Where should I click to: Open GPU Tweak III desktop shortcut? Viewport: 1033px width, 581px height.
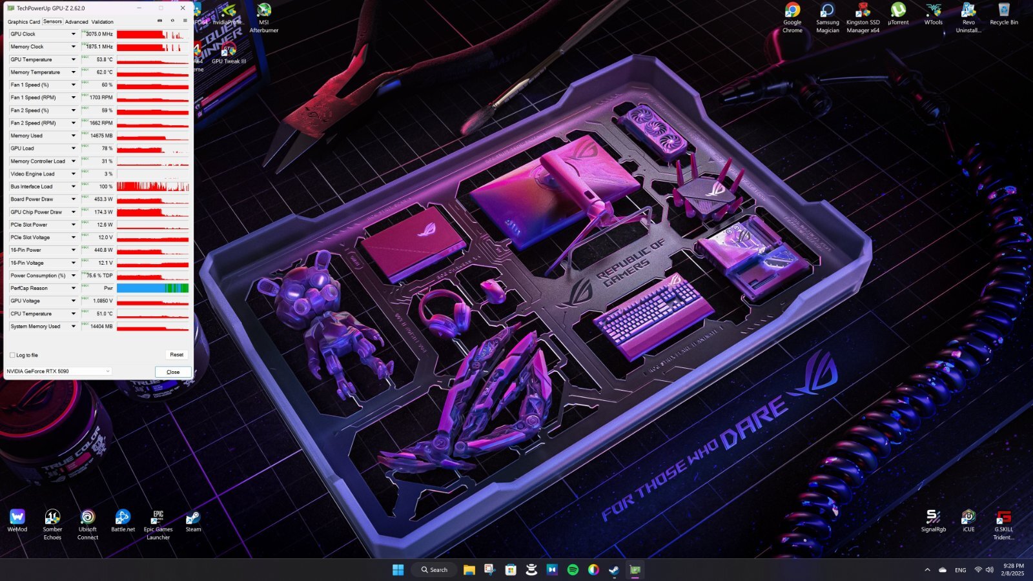pos(229,54)
